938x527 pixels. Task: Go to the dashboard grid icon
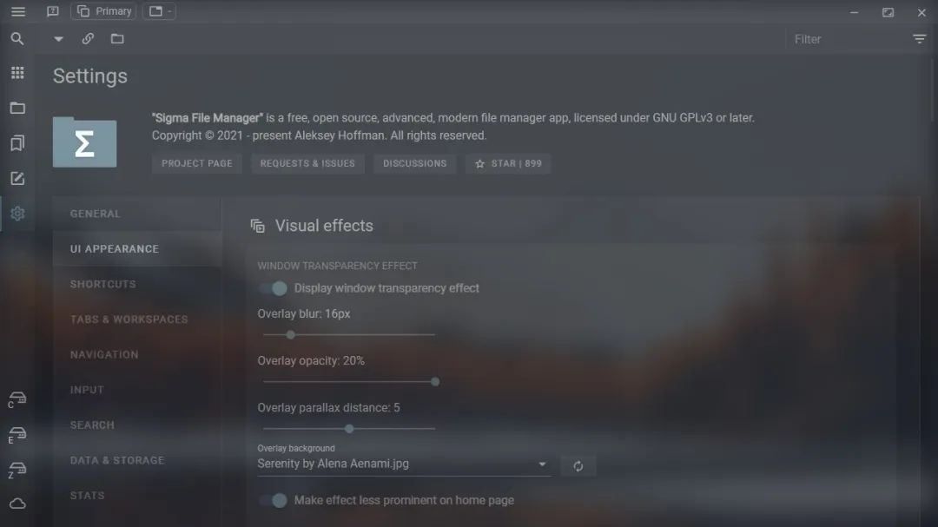coord(17,73)
